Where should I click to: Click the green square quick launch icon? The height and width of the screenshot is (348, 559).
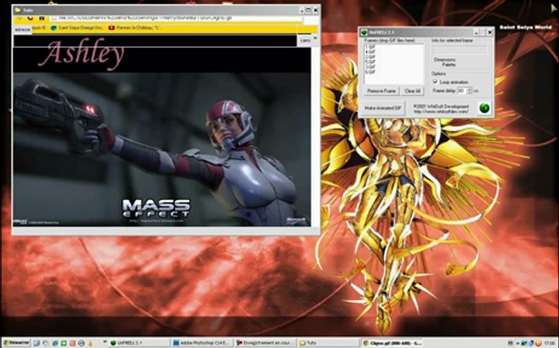pyautogui.click(x=64, y=343)
